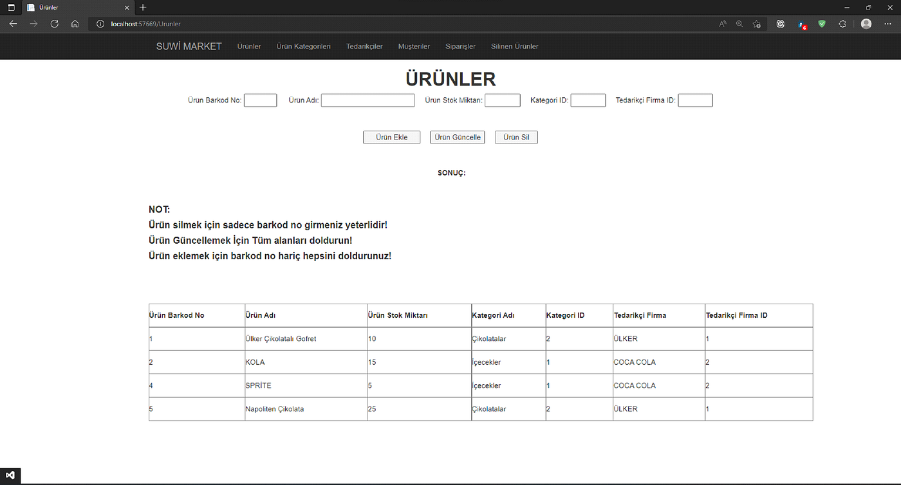Viewport: 901px width, 485px height.
Task: Open the Ürün Kategorileri page
Action: coord(304,46)
